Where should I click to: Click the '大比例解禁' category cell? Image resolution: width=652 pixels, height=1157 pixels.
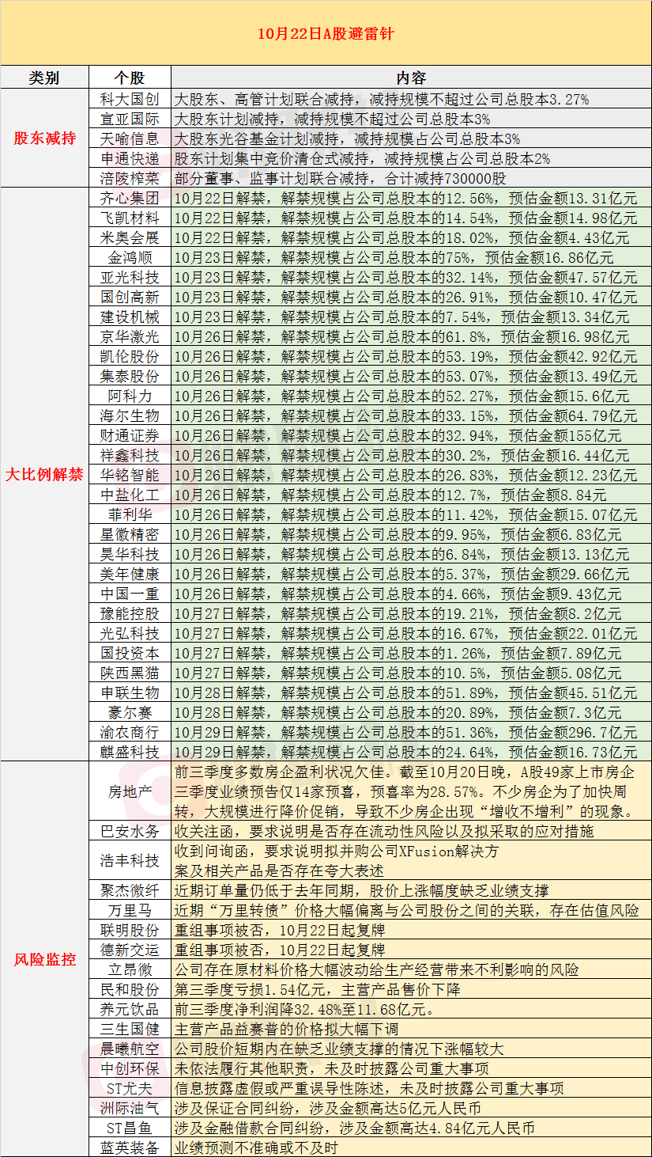click(44, 474)
